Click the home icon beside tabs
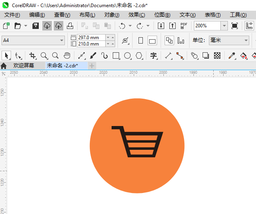This screenshot has height=214, width=256. (4, 66)
